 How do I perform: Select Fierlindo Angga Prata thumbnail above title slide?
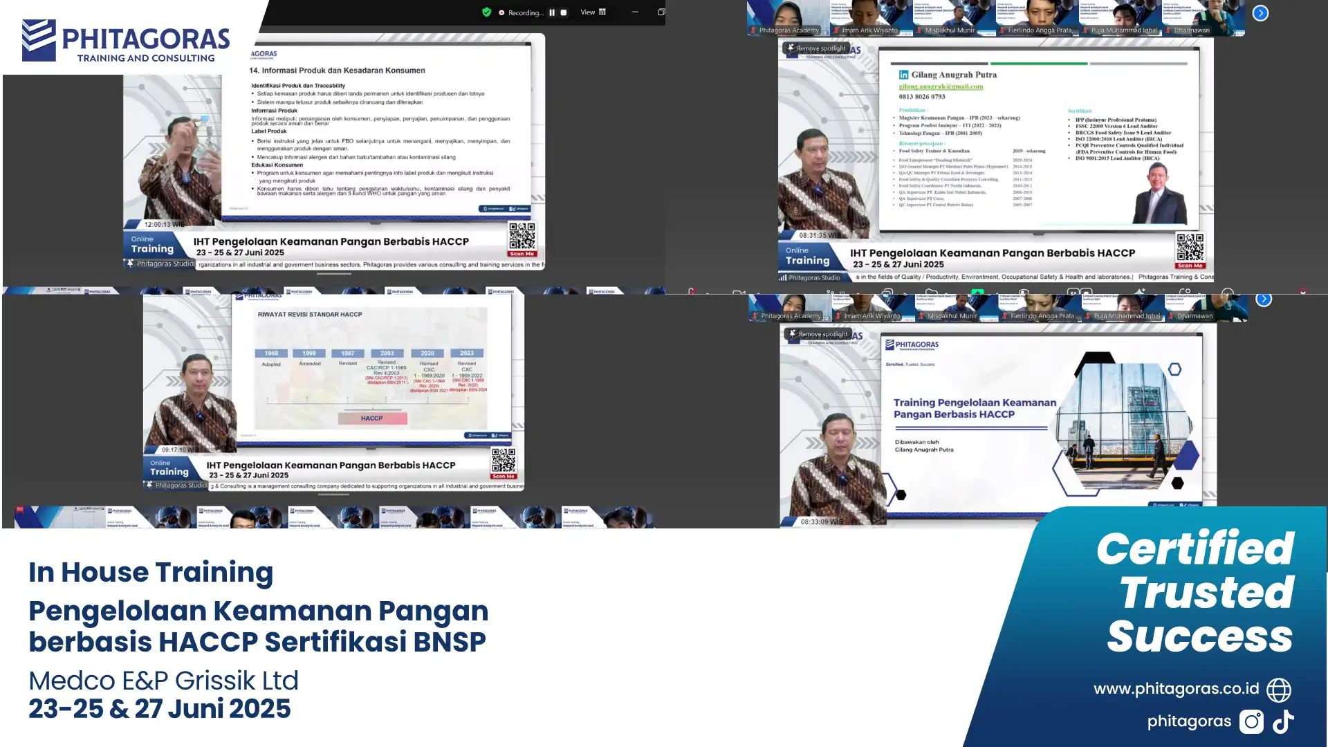(1039, 308)
